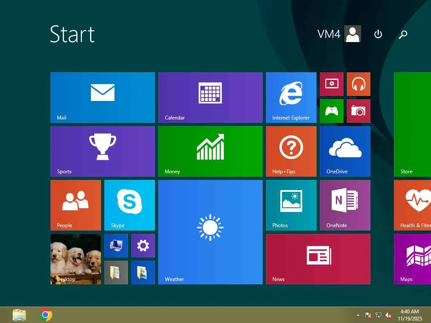The image size is (431, 323).
Task: Open the Documents folder tile on gray
Action: click(x=116, y=273)
